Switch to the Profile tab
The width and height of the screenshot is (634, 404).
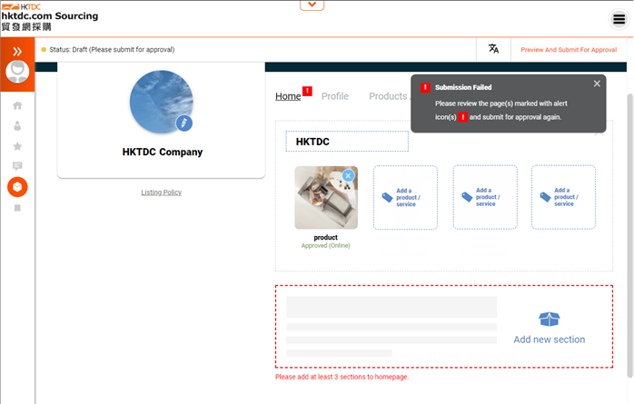click(x=335, y=96)
